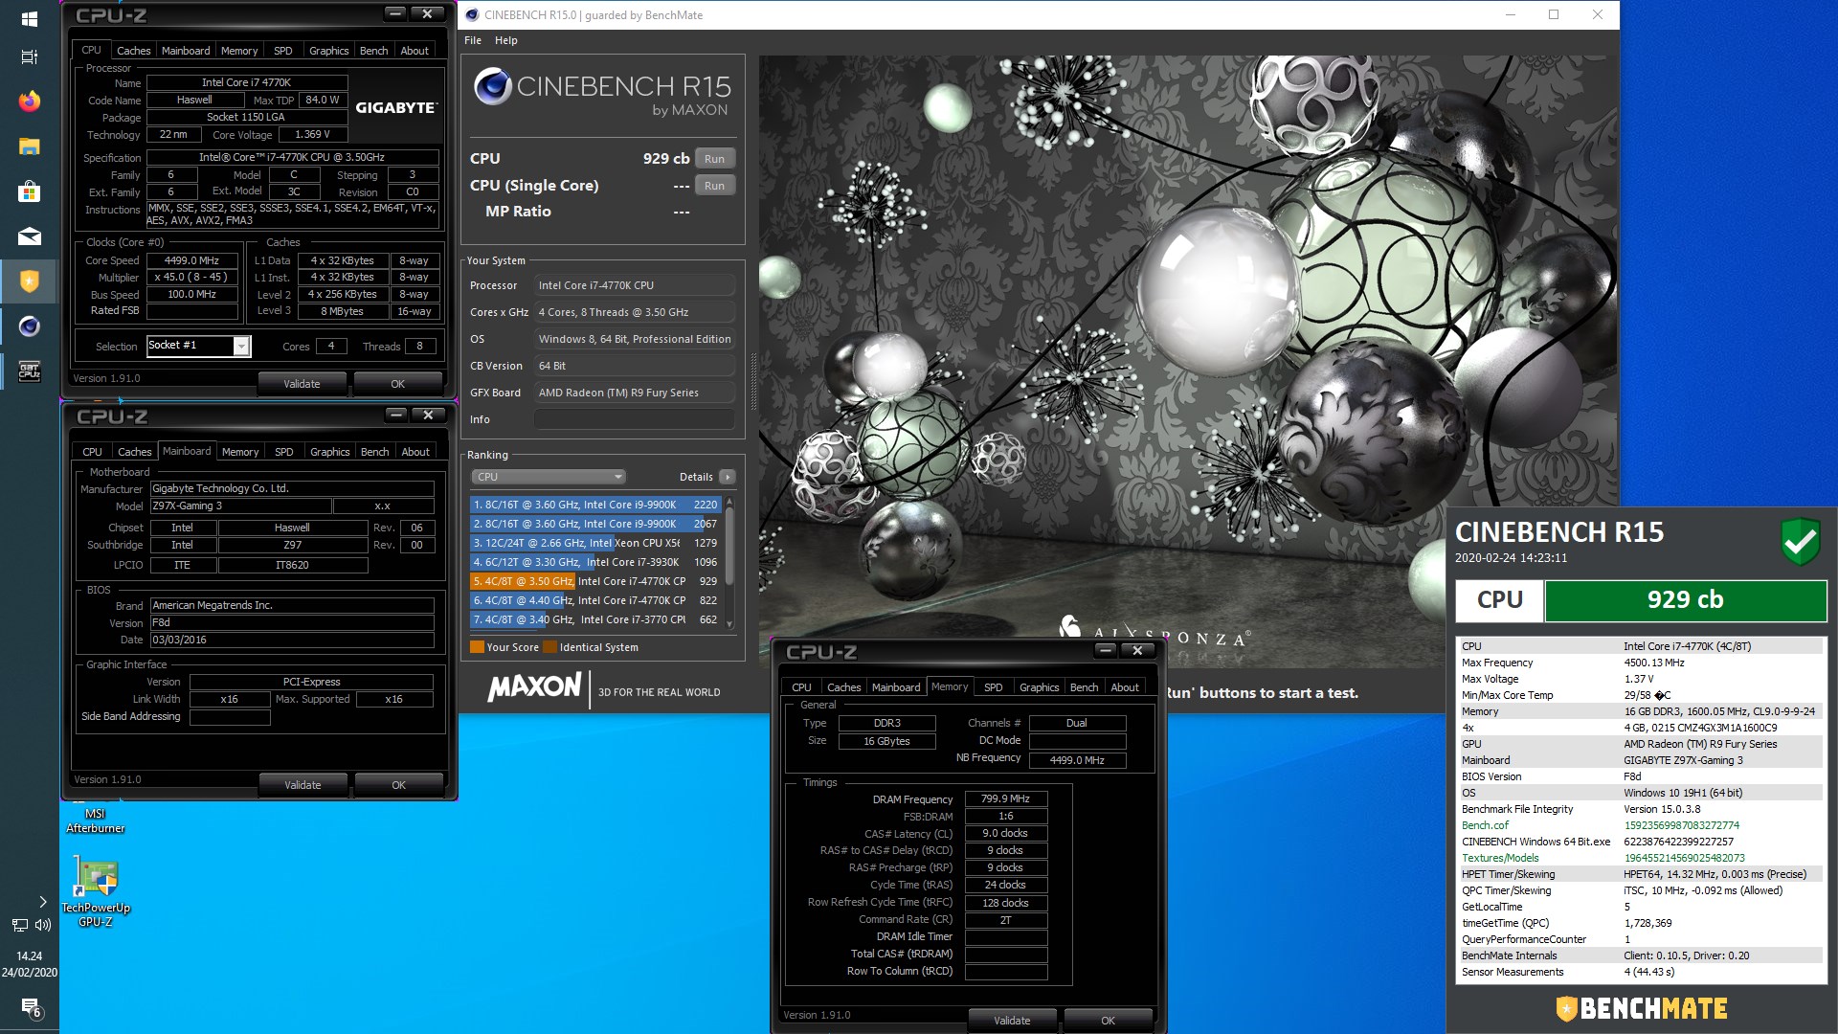The image size is (1838, 1034).
Task: Switch to Bench tab in top CPU-Z
Action: 373,51
